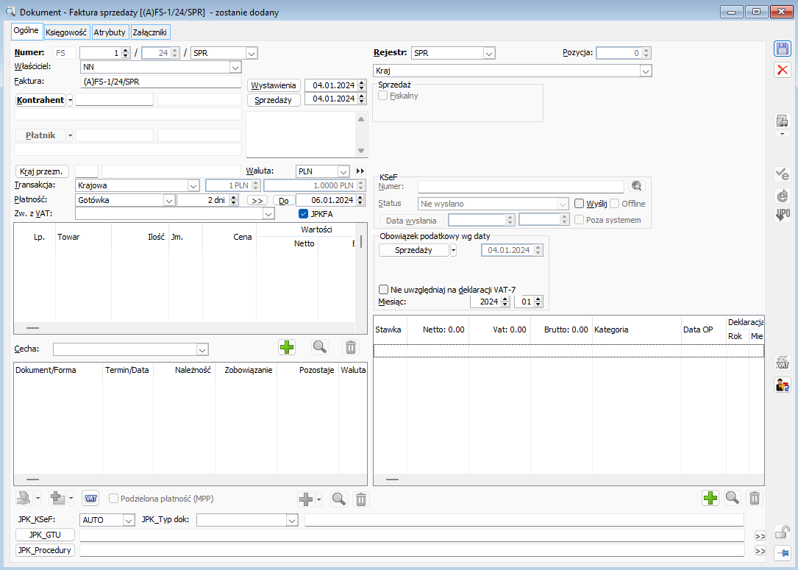Viewport: 798px width, 570px height.
Task: Click magnifier icon below the payments list
Action: pos(339,499)
